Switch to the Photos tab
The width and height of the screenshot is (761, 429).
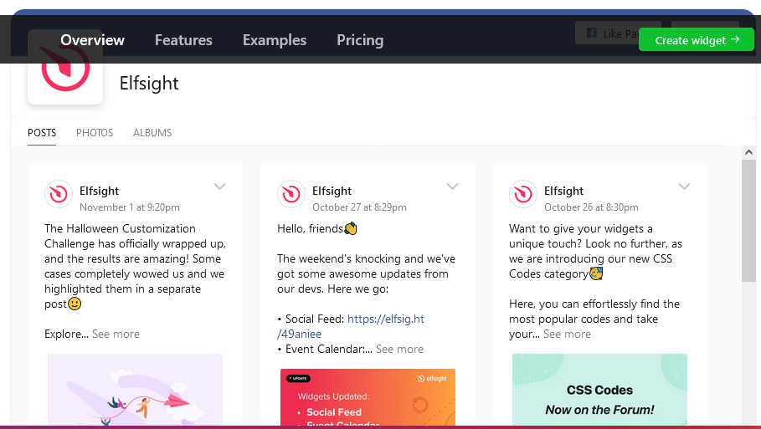coord(95,133)
